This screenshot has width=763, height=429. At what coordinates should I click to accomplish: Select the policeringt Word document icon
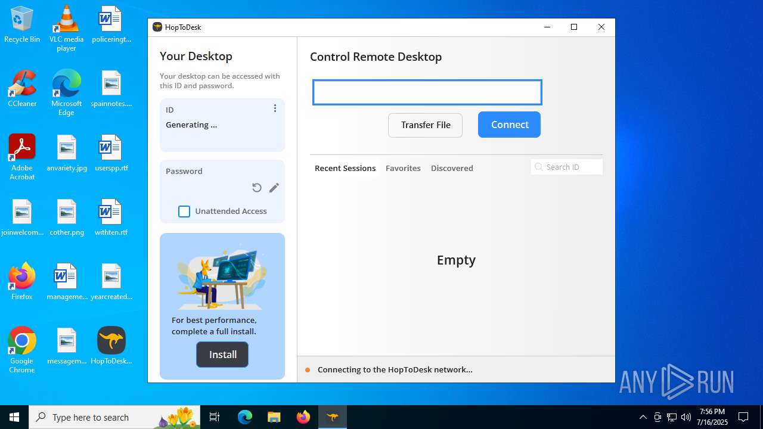(111, 25)
